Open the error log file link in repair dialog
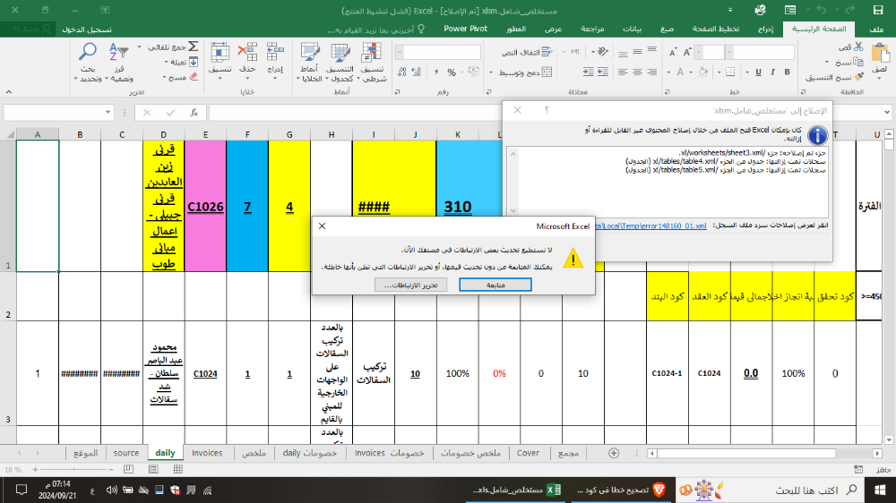The width and height of the screenshot is (896, 503). click(650, 226)
